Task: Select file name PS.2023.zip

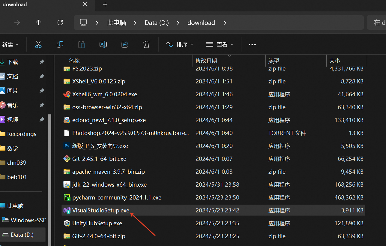Action: pos(87,68)
